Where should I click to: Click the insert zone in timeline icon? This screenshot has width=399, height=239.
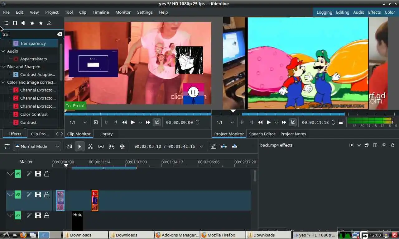(x=224, y=146)
